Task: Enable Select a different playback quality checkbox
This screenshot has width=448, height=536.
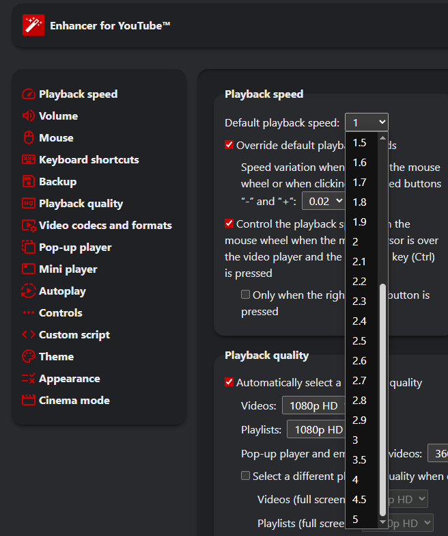Action: [x=246, y=476]
